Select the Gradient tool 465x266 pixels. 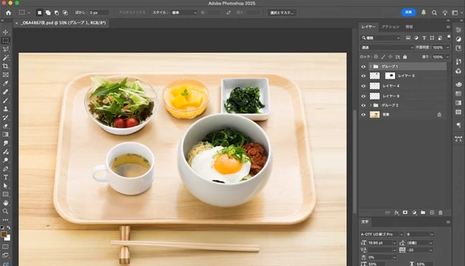(x=5, y=134)
